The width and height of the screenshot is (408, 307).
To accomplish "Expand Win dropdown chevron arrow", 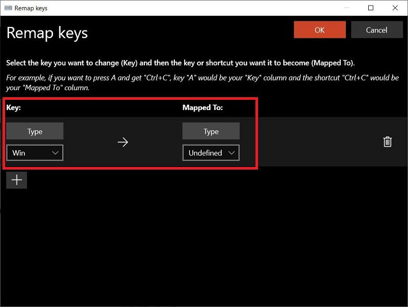I will click(55, 153).
